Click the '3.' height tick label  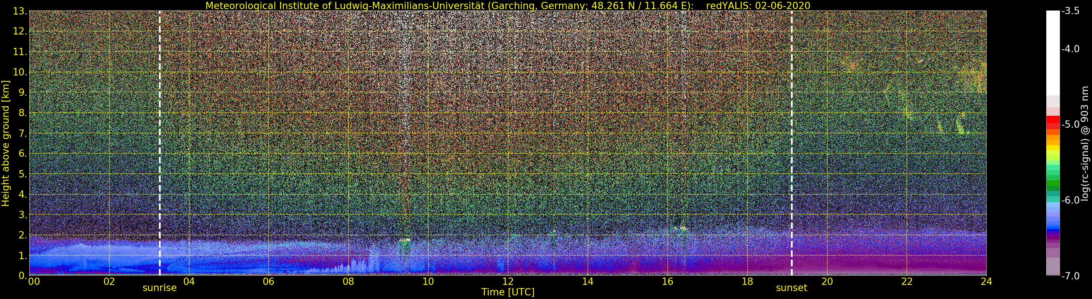point(22,214)
